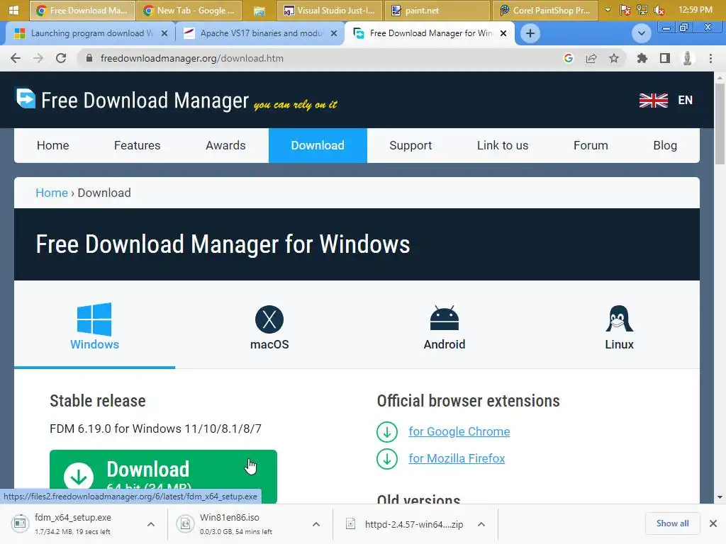
Task: Click download arrow icon beside Mozilla Firefox
Action: pos(387,459)
